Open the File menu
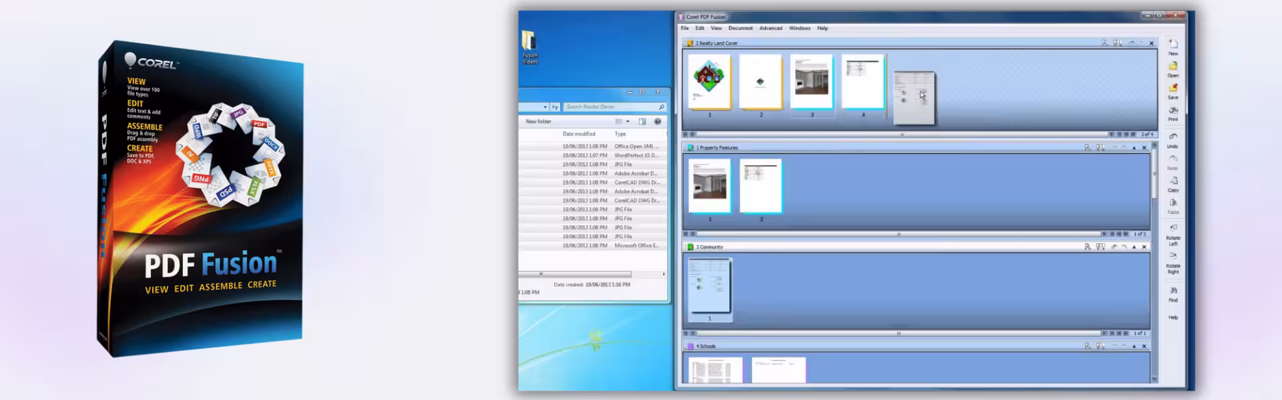The height and width of the screenshot is (400, 1282). coord(684,28)
